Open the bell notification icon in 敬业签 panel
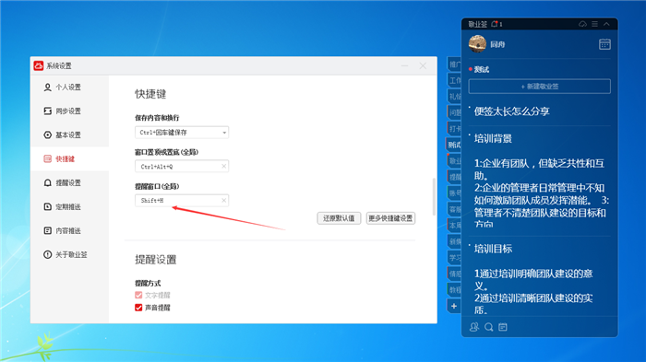Image resolution: width=646 pixels, height=362 pixels. 495,24
